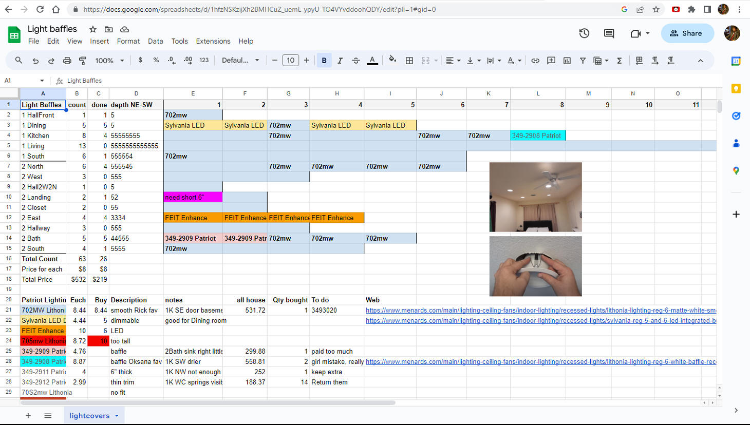The height and width of the screenshot is (425, 750).
Task: Click the bedroom ceiling fan photo
Action: pos(535,197)
